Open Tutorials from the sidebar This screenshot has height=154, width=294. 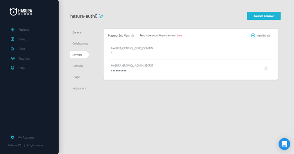(24, 59)
